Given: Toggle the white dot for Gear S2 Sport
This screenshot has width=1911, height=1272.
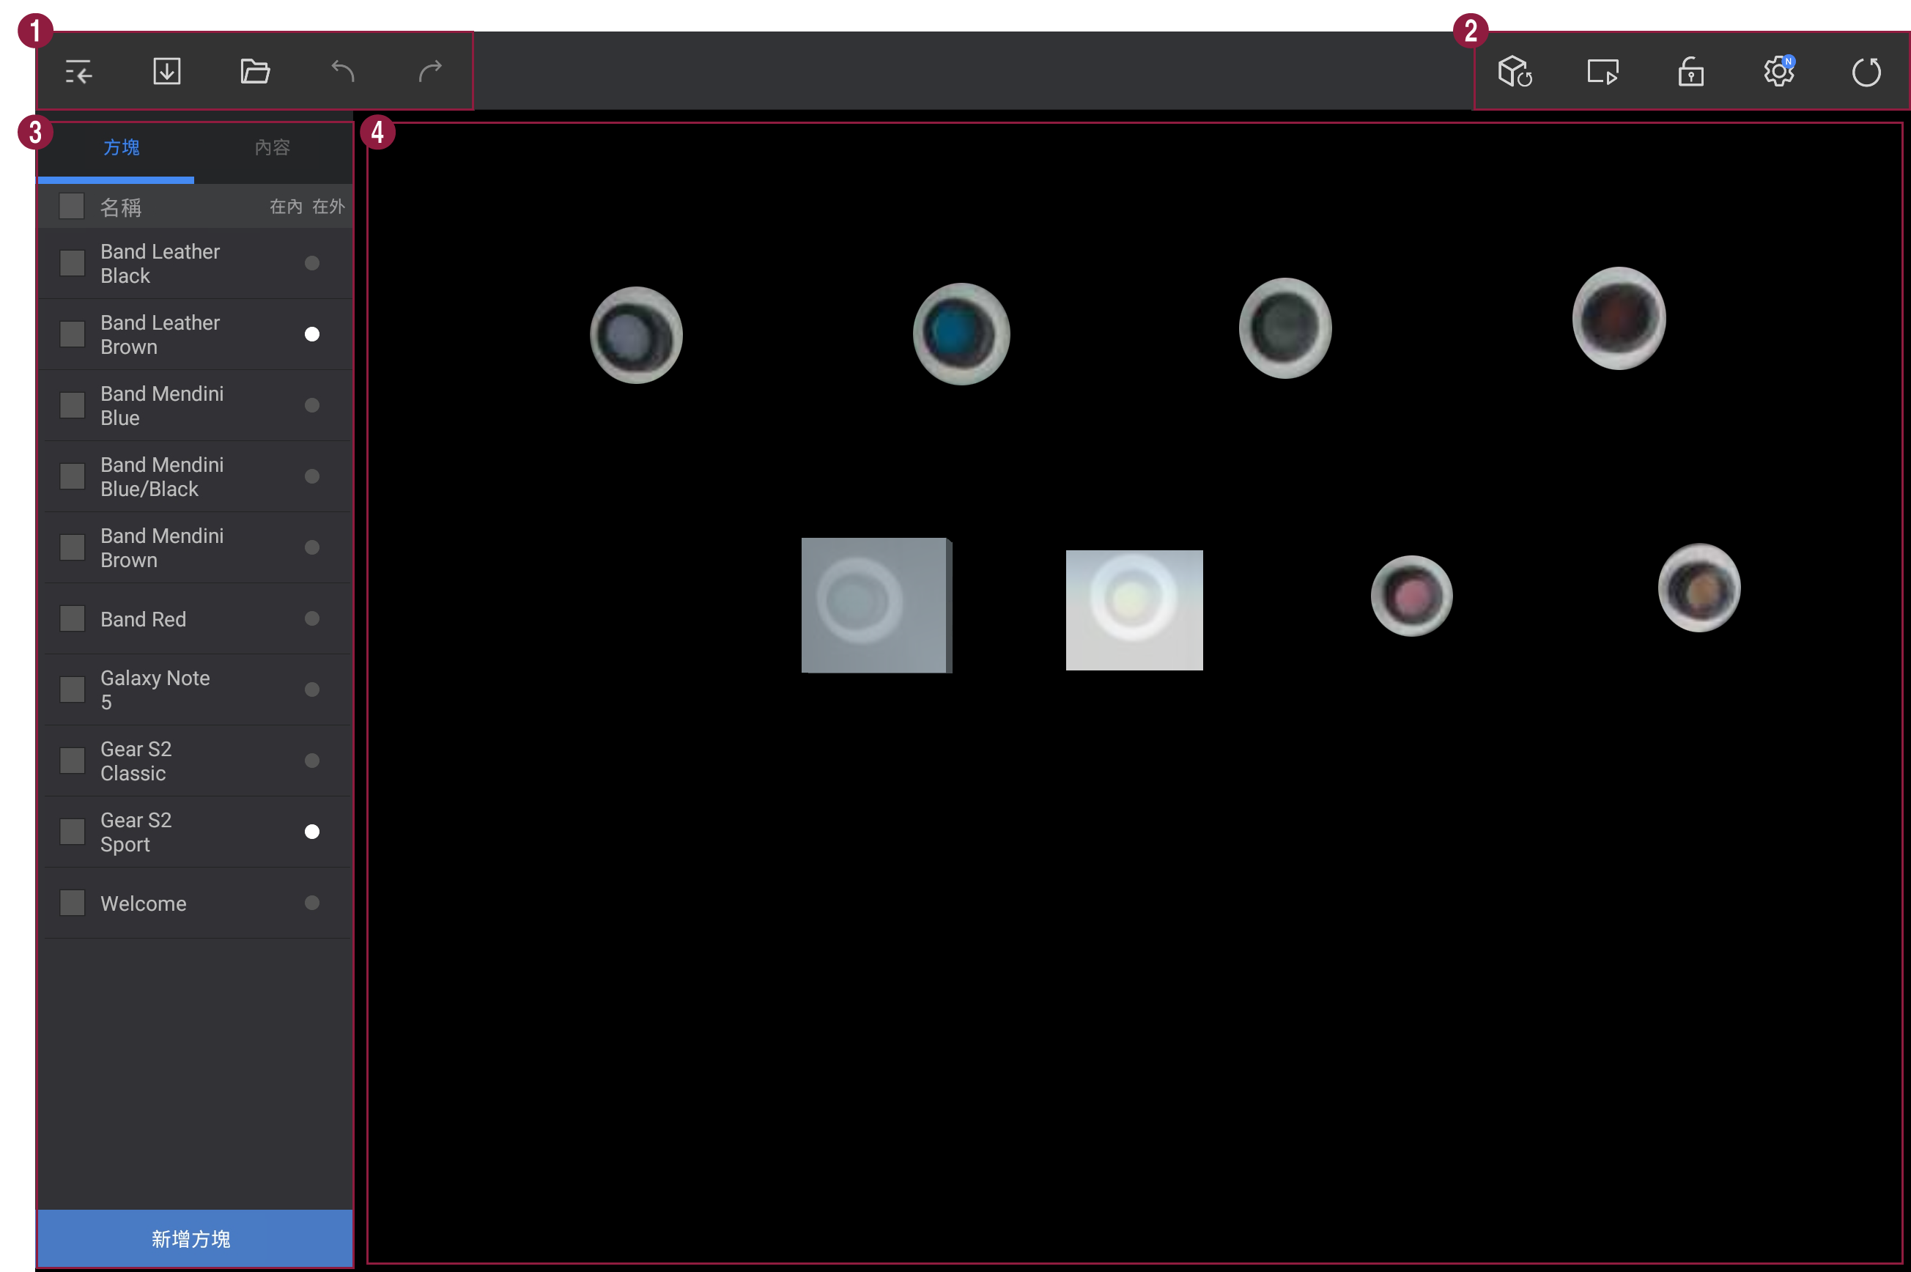Looking at the screenshot, I should 311,832.
